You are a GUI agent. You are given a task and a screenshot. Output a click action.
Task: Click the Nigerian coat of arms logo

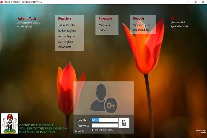[x=10, y=123]
